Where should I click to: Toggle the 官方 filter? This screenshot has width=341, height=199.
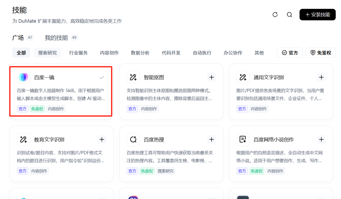290,53
